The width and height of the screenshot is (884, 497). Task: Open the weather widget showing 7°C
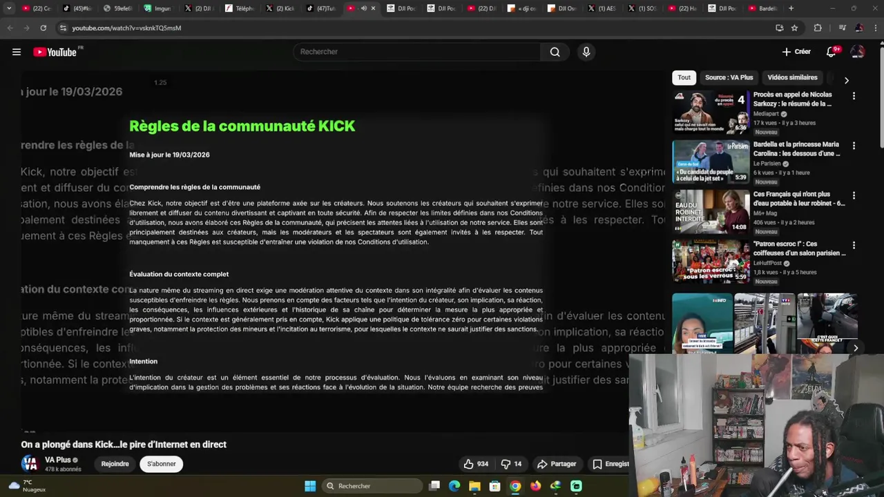[x=26, y=486]
